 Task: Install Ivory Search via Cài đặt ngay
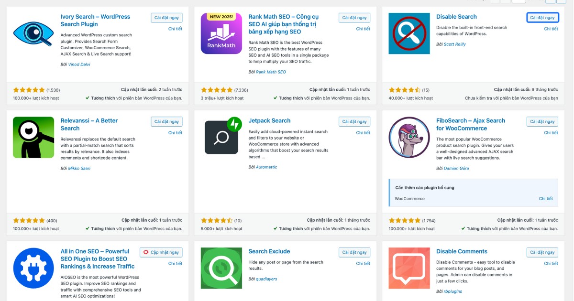pos(166,17)
